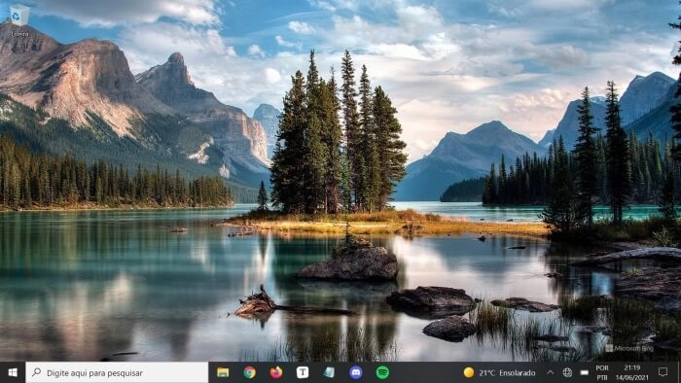Click the battery icon in the tray
This screenshot has height=383, width=681.
point(585,372)
